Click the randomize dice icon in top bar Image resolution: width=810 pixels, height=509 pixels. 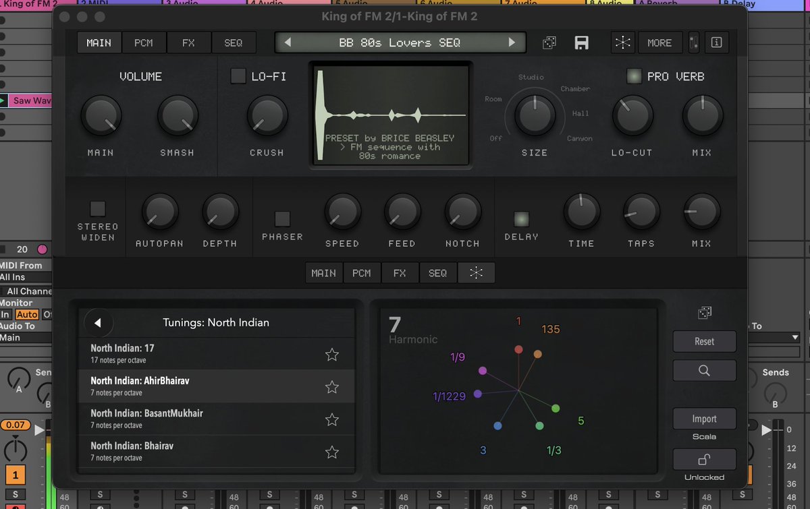pos(549,42)
